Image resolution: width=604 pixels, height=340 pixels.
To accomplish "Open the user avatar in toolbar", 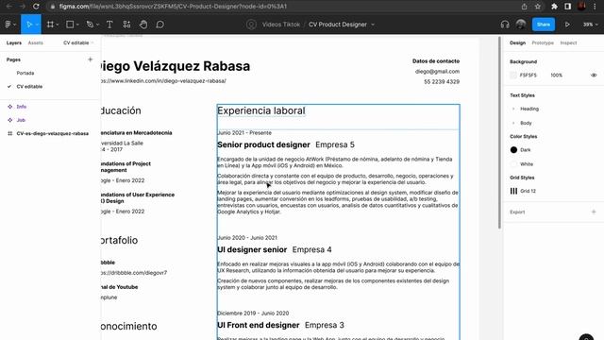I will pos(521,25).
